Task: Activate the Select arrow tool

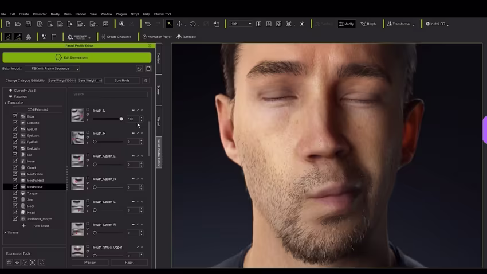Action: (169, 24)
